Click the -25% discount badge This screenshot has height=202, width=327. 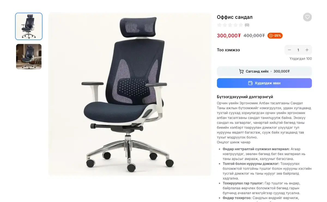(275, 36)
